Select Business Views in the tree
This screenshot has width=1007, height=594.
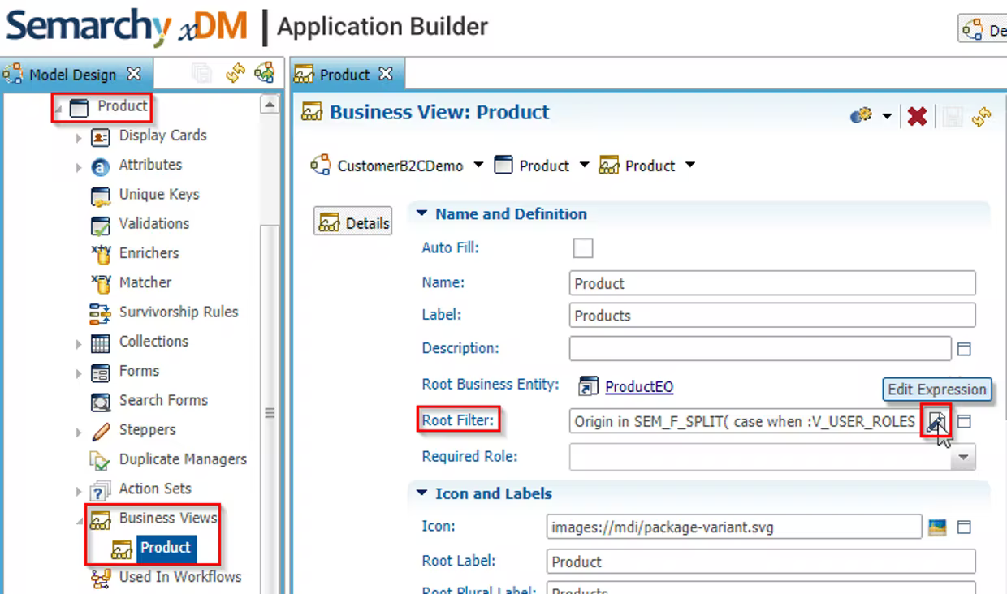tap(168, 518)
